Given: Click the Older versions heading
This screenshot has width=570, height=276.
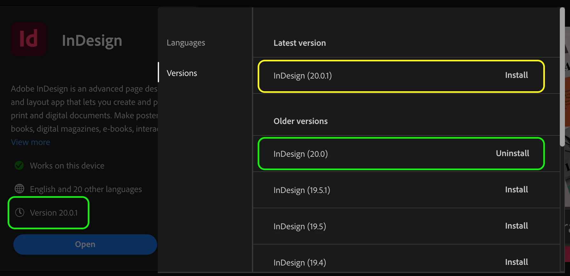Looking at the screenshot, I should [301, 121].
